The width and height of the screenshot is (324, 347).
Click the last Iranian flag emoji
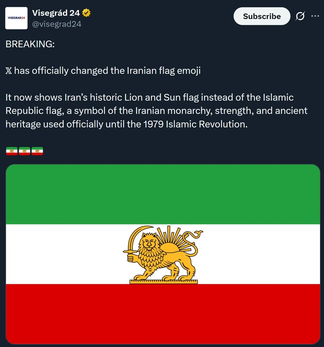(x=37, y=151)
